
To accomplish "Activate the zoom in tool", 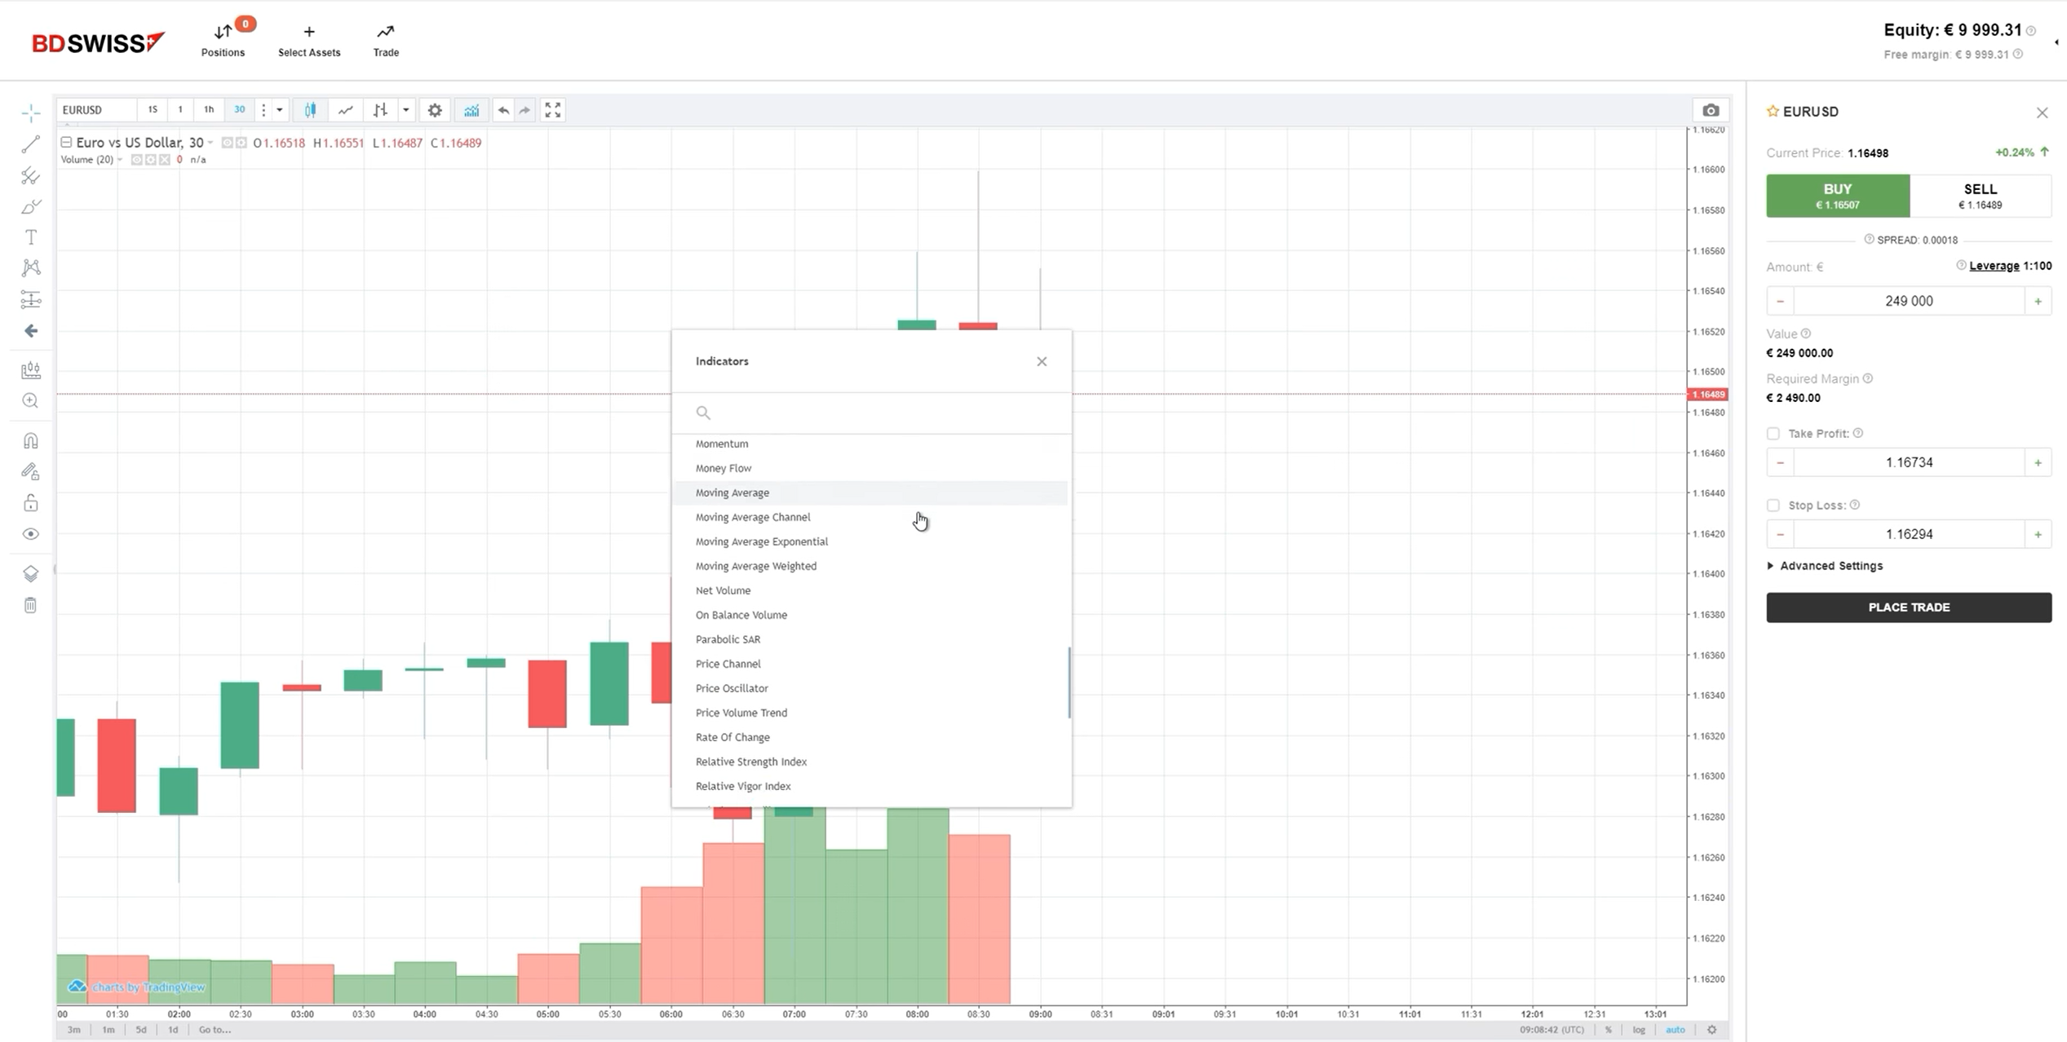I will [x=31, y=401].
